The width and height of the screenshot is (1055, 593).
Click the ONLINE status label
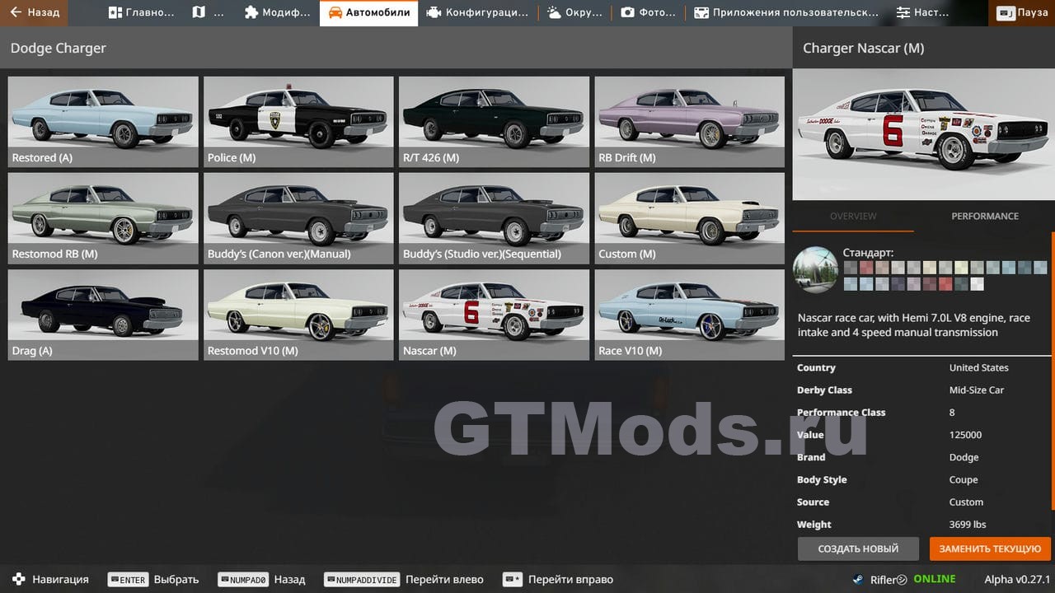click(935, 579)
